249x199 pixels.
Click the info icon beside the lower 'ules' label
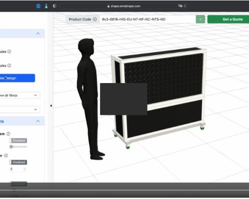pyautogui.click(x=9, y=66)
